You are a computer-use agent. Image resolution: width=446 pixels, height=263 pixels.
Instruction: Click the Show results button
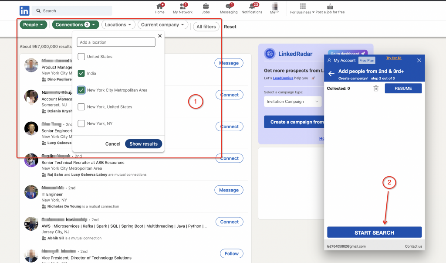click(143, 143)
